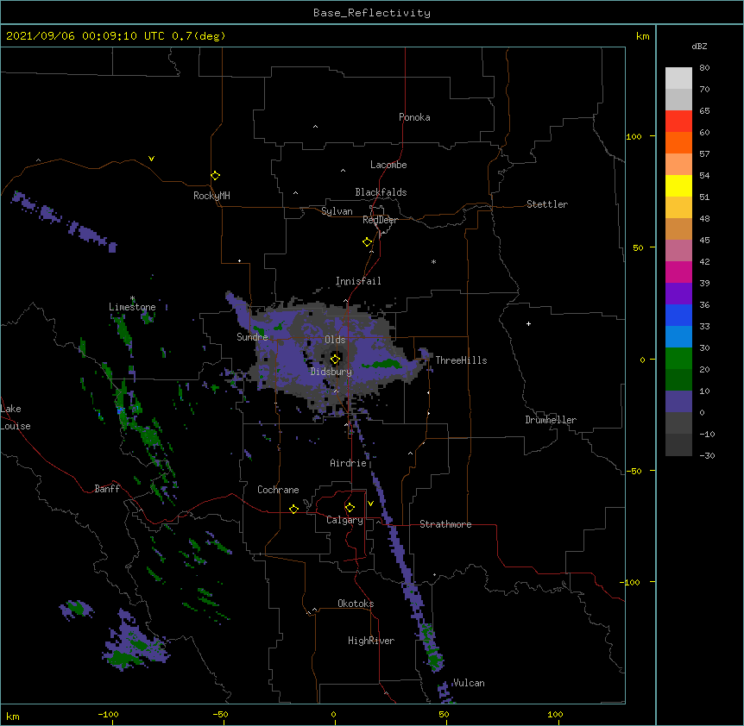Image resolution: width=744 pixels, height=726 pixels.
Task: Click the Banff label
Action: 107,489
